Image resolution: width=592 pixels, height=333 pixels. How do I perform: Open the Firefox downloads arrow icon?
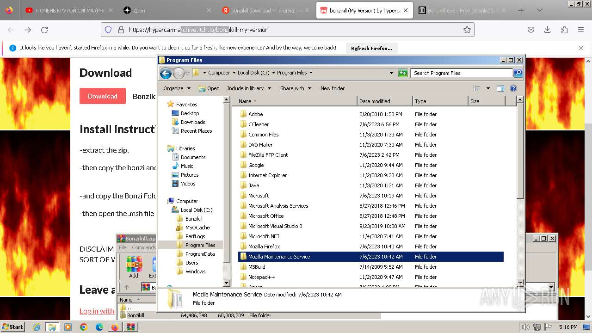[547, 30]
